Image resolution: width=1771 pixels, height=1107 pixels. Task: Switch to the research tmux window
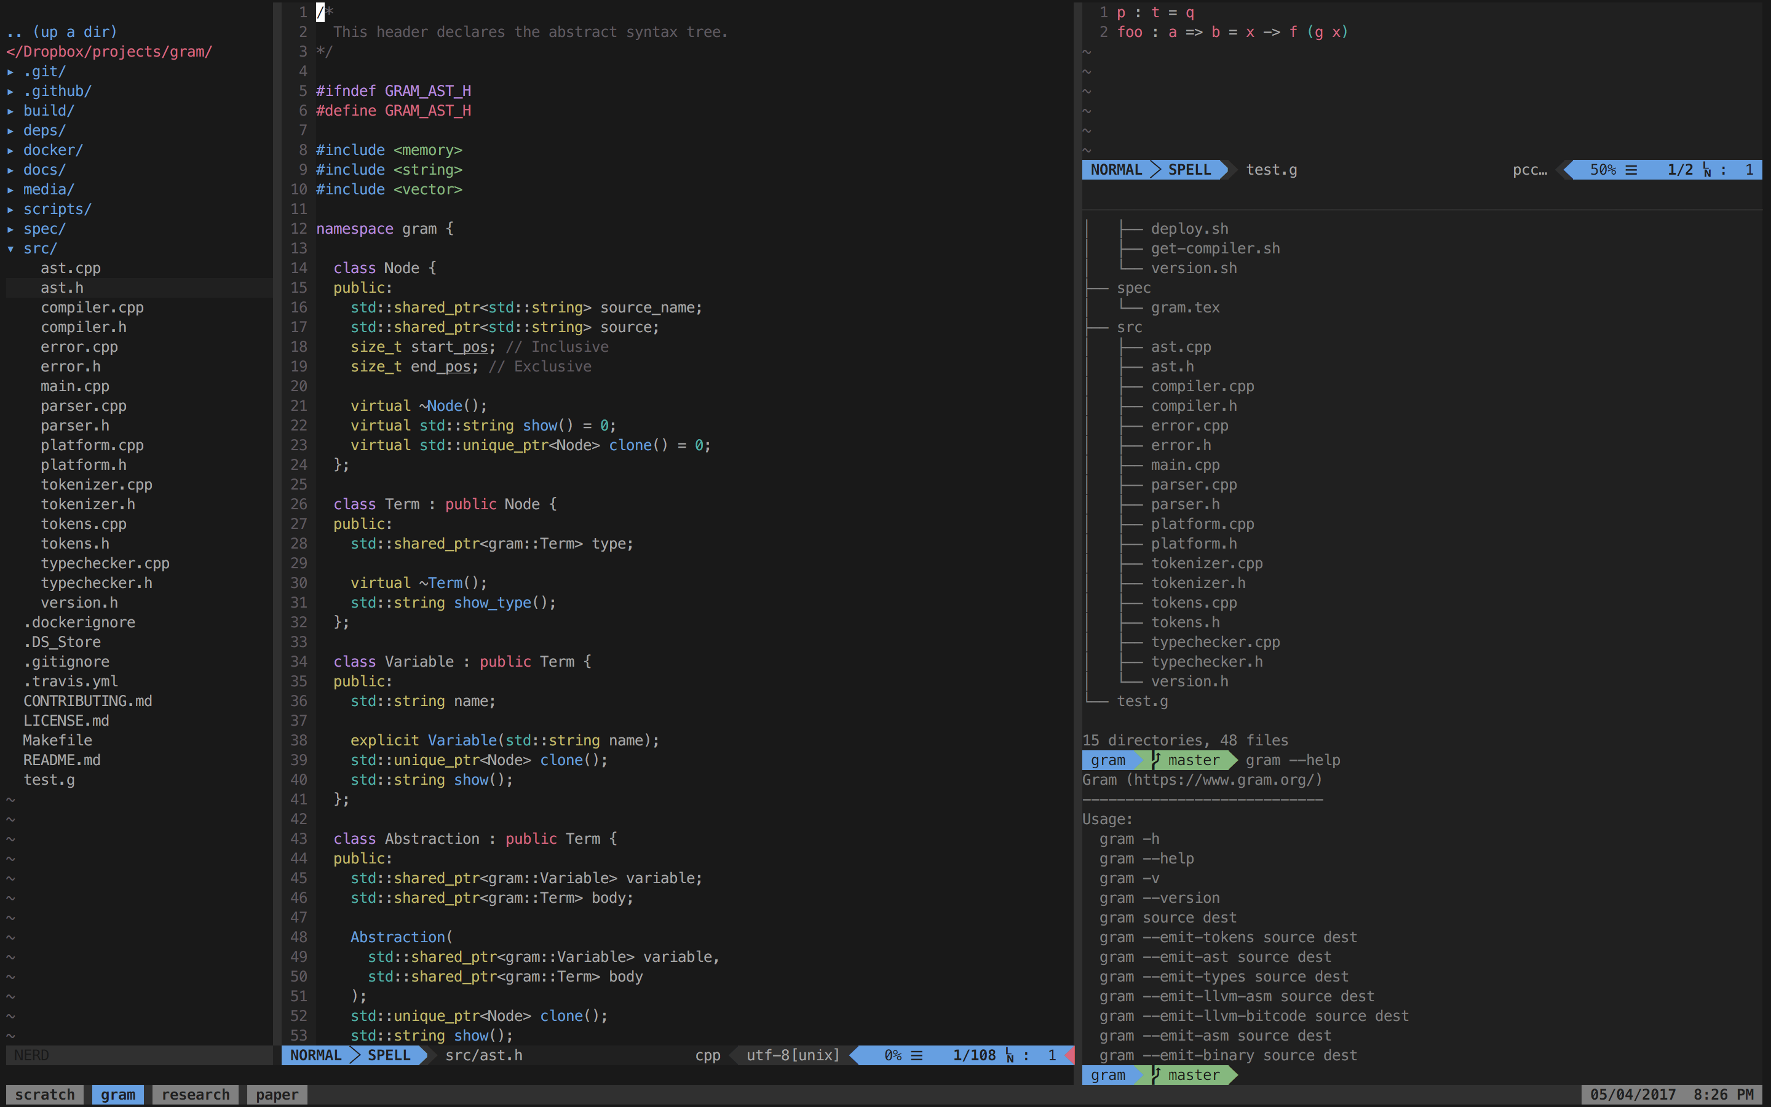pos(196,1095)
